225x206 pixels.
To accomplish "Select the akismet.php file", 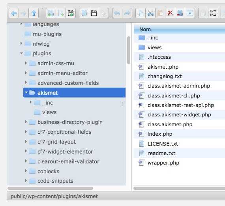I will pyautogui.click(x=179, y=67).
